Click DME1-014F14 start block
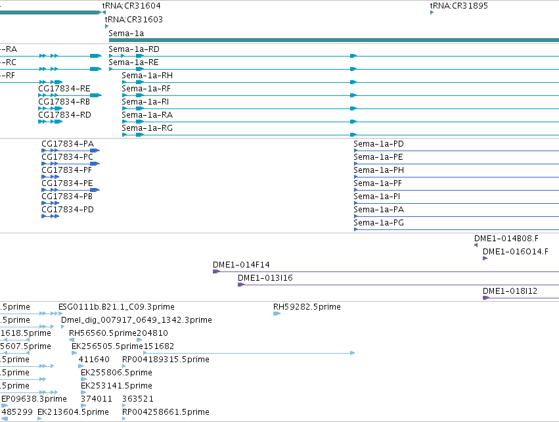Screen dimensions: 559x422 click(x=216, y=271)
